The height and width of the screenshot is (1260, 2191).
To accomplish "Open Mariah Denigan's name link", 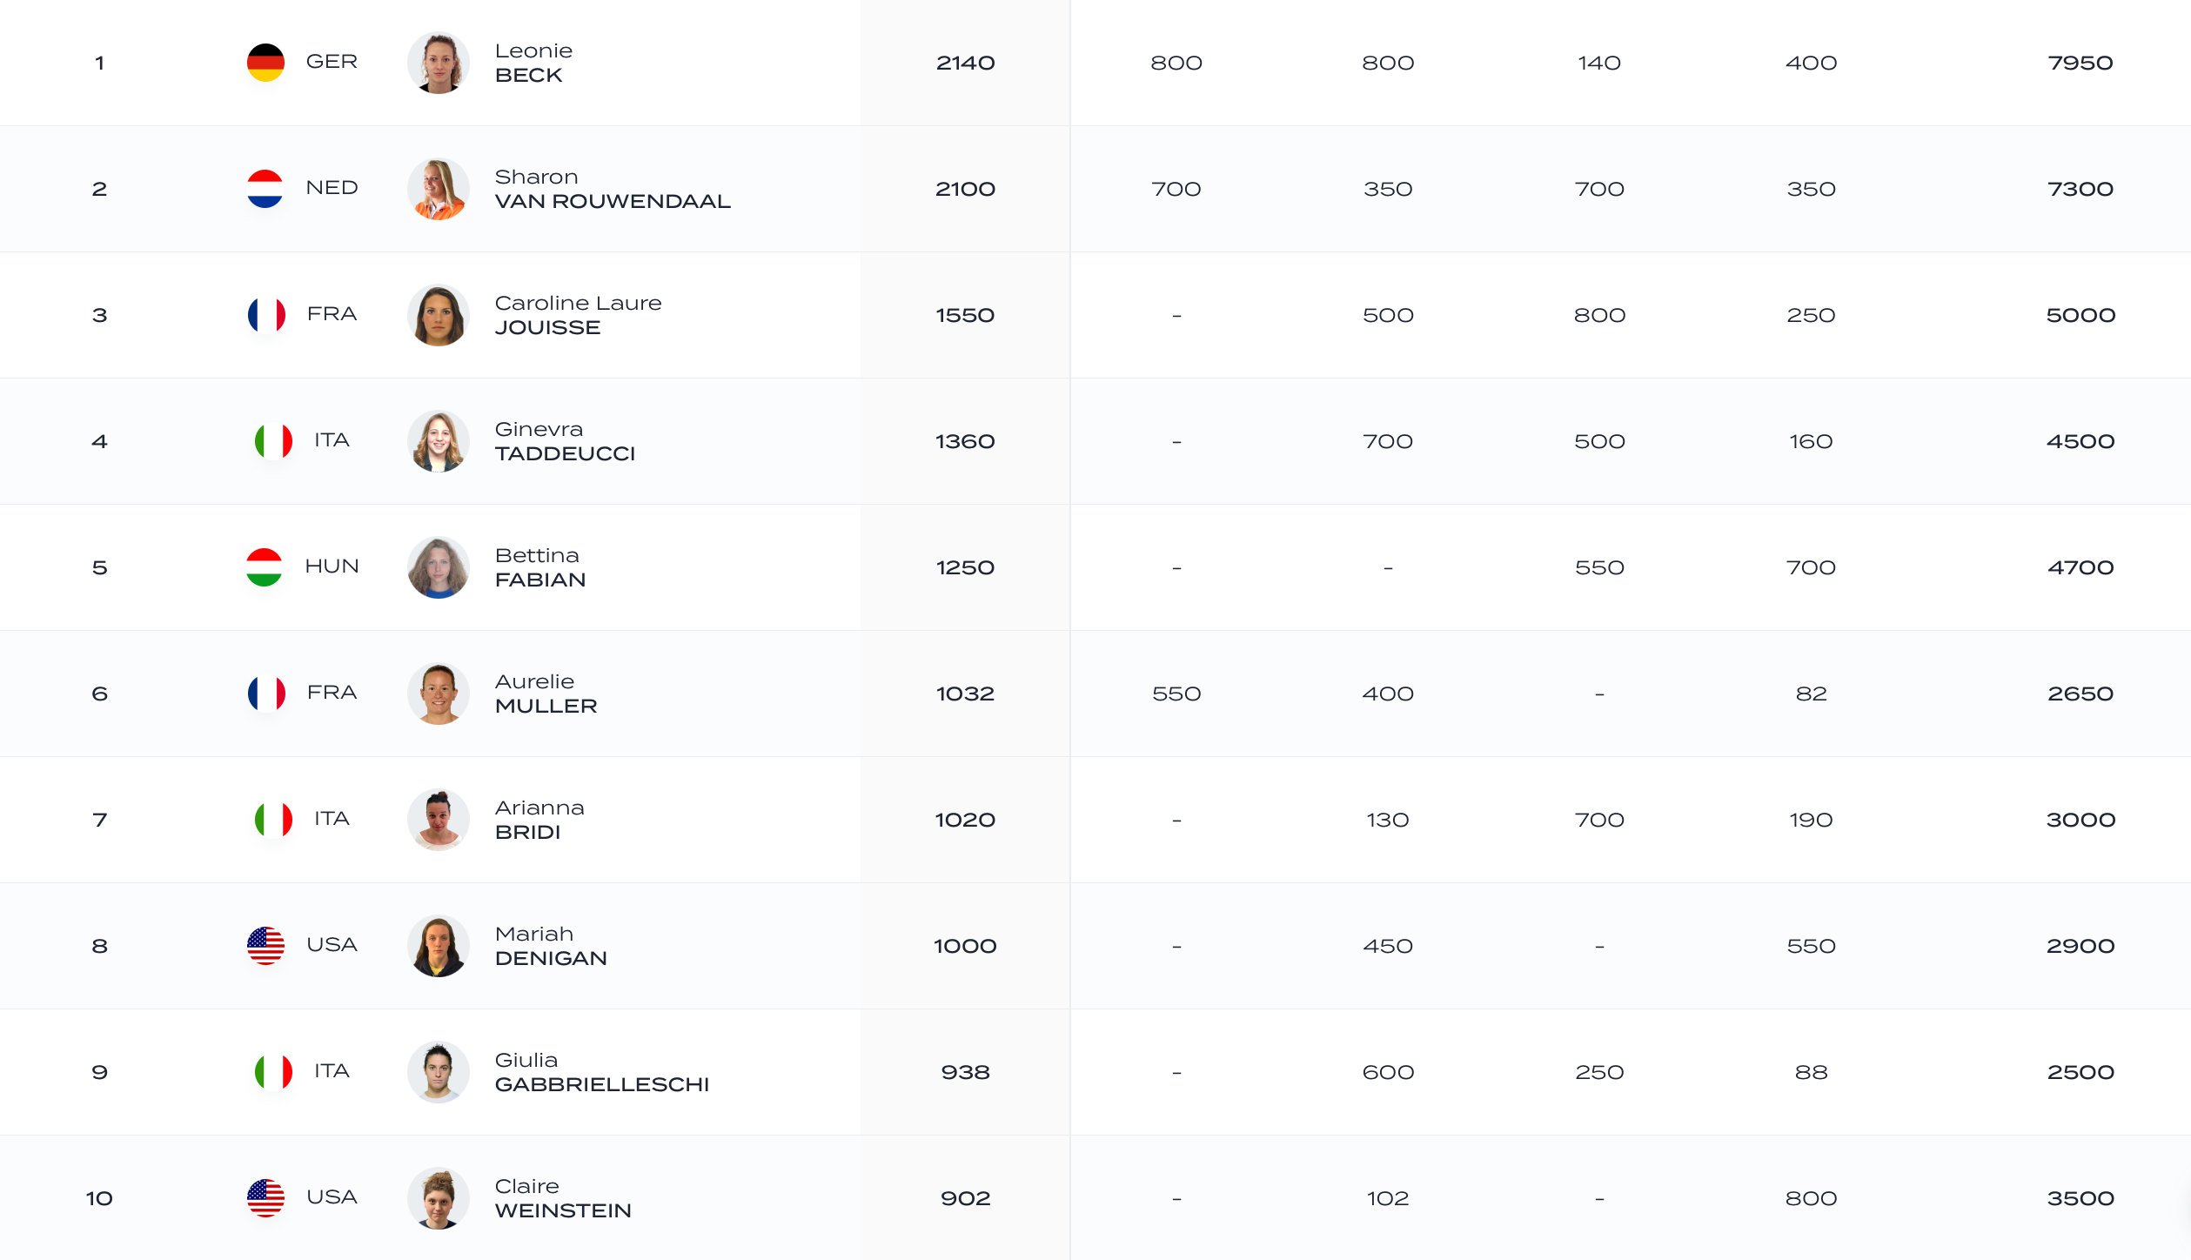I will coord(551,946).
